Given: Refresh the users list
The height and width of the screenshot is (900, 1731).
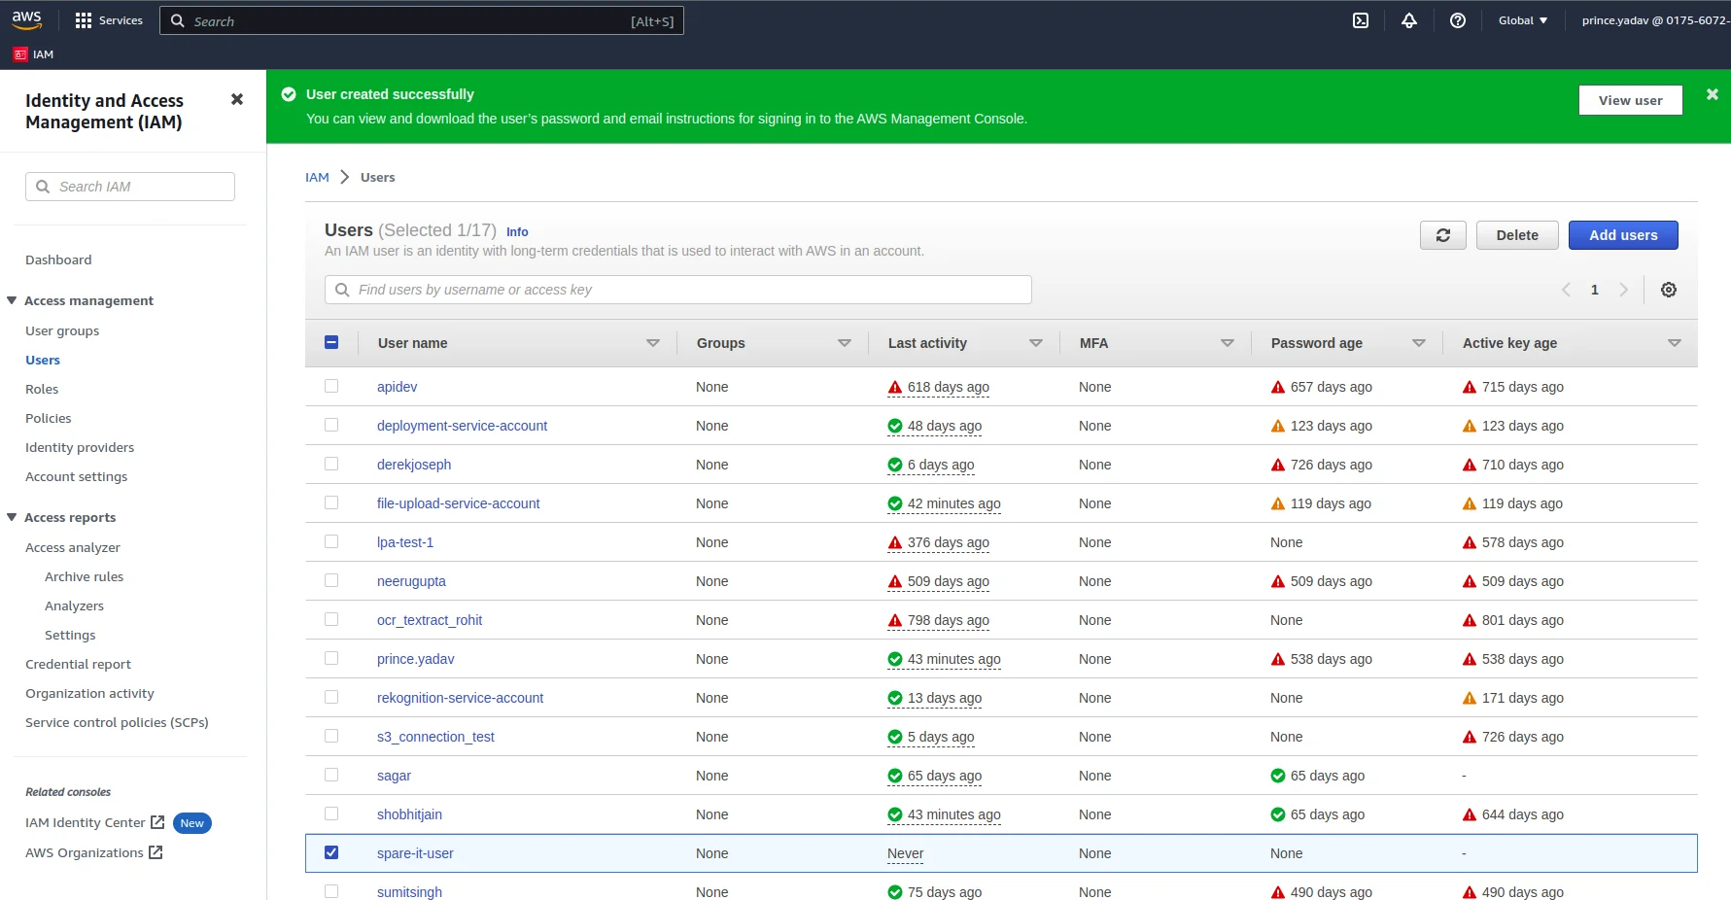Looking at the screenshot, I should coord(1443,235).
